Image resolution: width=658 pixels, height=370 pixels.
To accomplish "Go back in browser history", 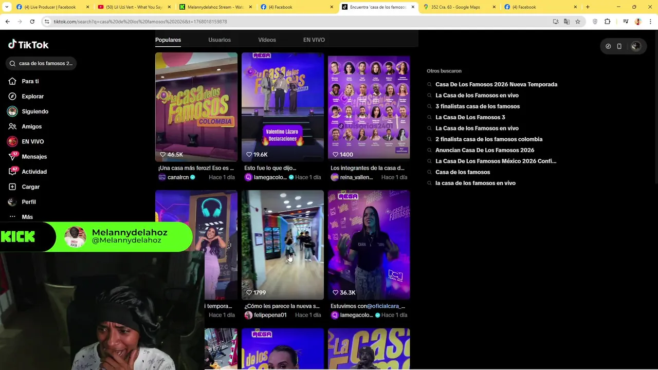I will click(x=7, y=22).
